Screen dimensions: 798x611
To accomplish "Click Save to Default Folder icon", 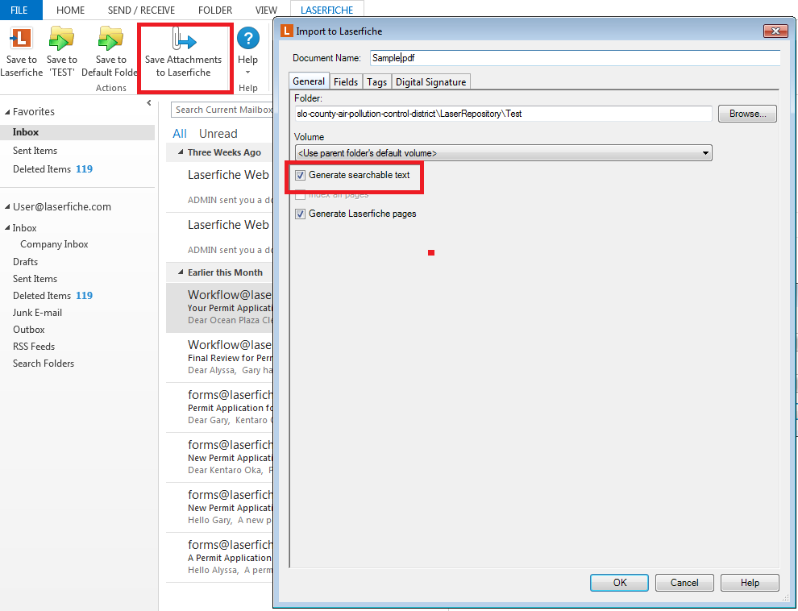I will click(110, 39).
